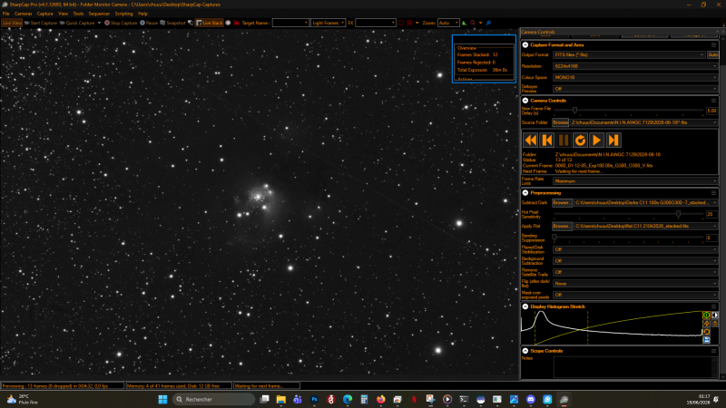Screen dimensions: 726x408
Task: Click Start Capture toolbar button
Action: [x=40, y=23]
